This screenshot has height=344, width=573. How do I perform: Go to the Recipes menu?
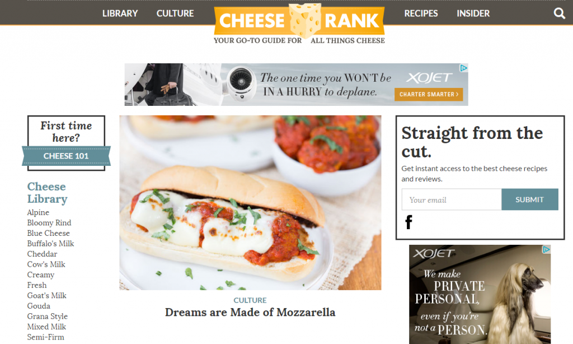point(421,13)
